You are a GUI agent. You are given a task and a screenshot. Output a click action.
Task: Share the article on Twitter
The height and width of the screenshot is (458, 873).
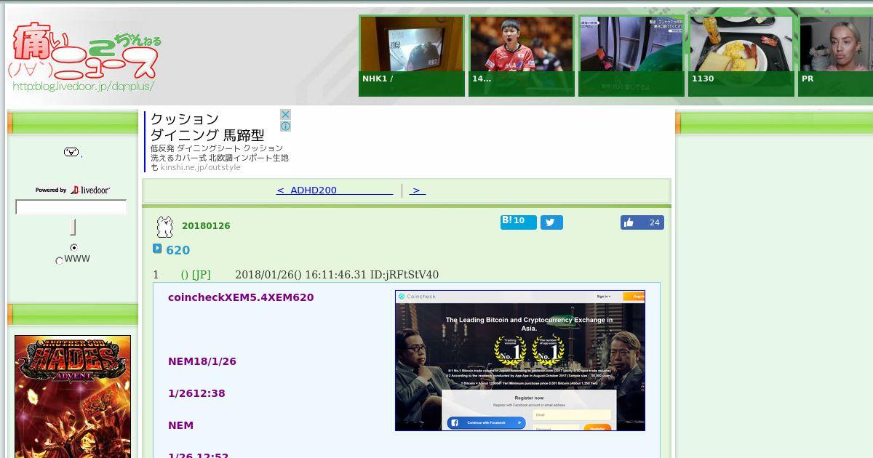[x=551, y=222]
